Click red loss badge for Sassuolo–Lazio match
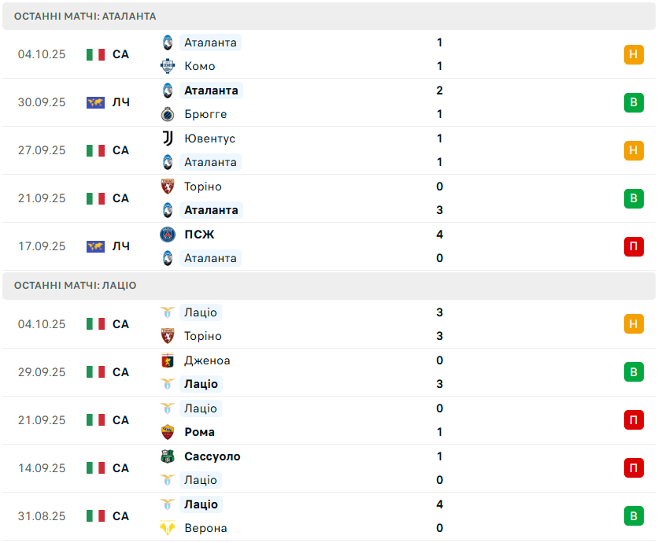The height and width of the screenshot is (543, 658). click(x=634, y=468)
